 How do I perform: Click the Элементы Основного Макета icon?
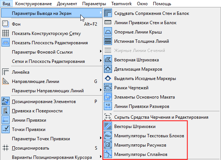108,97
